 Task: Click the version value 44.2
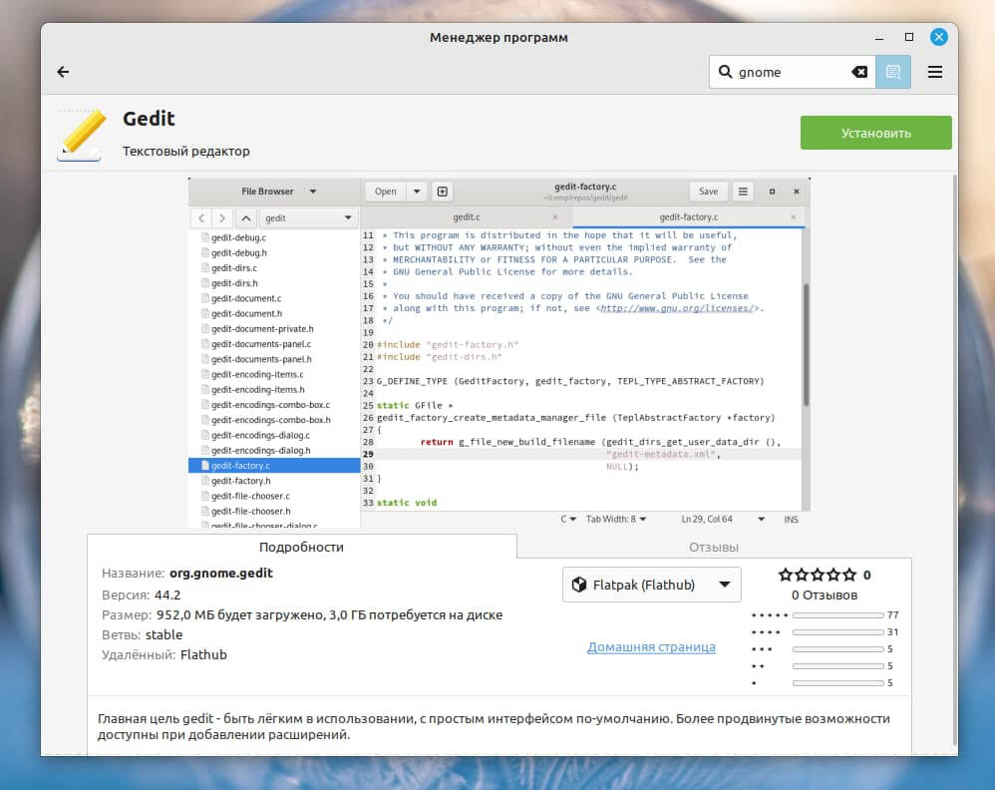click(x=167, y=595)
